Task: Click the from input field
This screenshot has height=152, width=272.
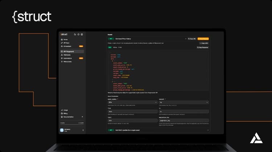Action: point(132,112)
